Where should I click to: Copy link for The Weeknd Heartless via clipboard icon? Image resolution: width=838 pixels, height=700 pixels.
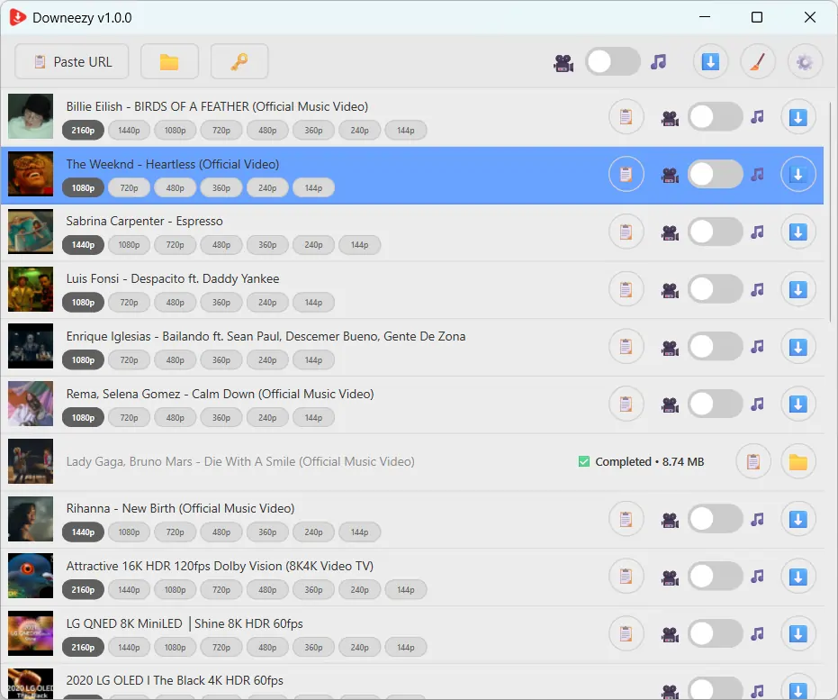pyautogui.click(x=626, y=175)
